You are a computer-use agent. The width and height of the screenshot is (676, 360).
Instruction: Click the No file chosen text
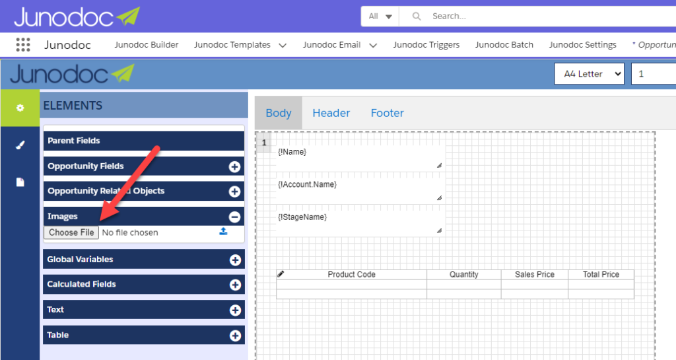130,233
